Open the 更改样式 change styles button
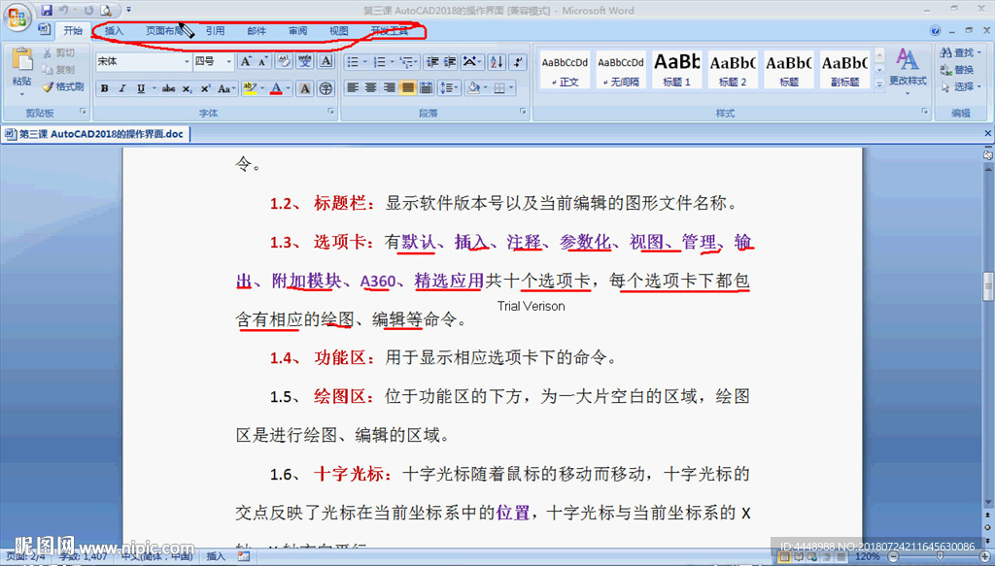This screenshot has width=995, height=566. pos(908,70)
